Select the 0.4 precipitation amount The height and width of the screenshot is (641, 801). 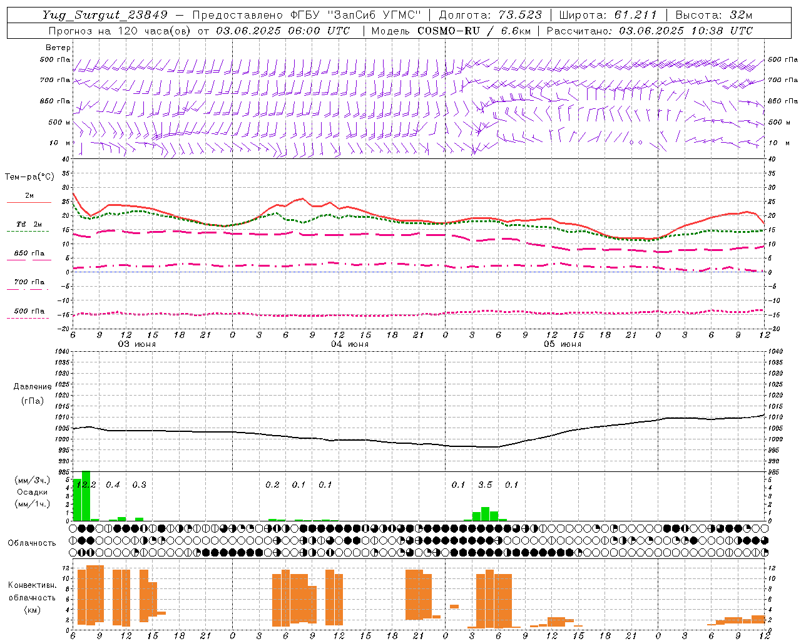(x=113, y=485)
